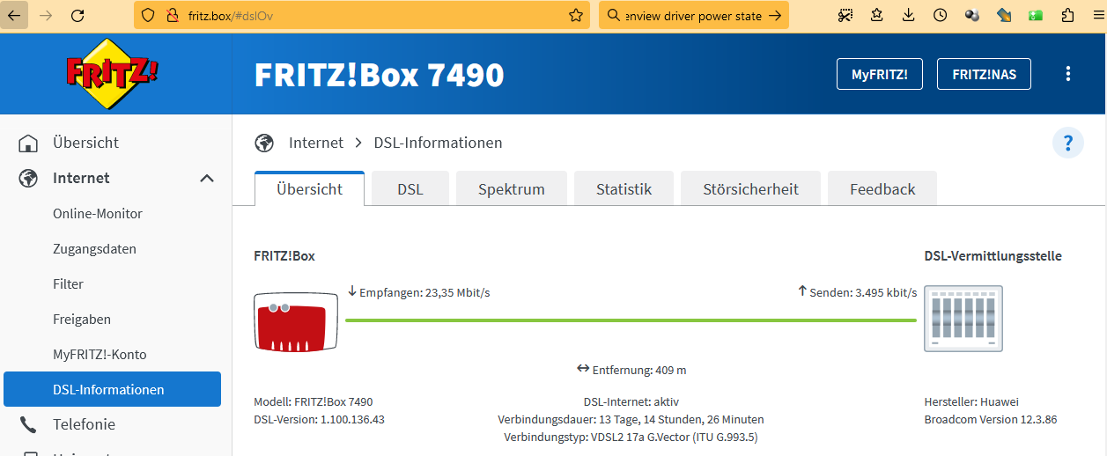The height and width of the screenshot is (456, 1107).
Task: Click the green folder extension icon
Action: pyautogui.click(x=1036, y=15)
